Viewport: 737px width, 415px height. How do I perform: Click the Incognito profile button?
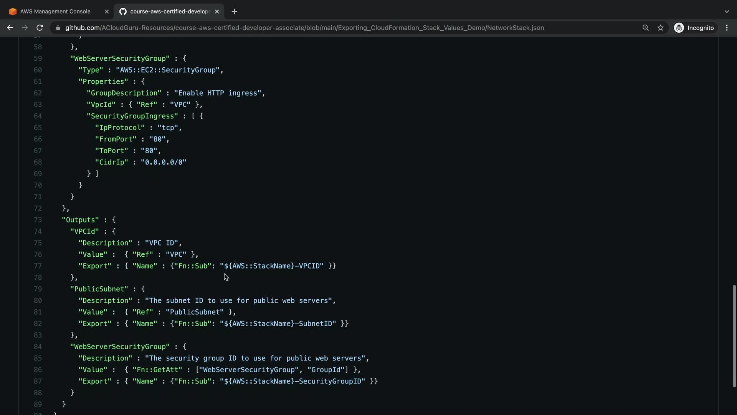coord(694,28)
